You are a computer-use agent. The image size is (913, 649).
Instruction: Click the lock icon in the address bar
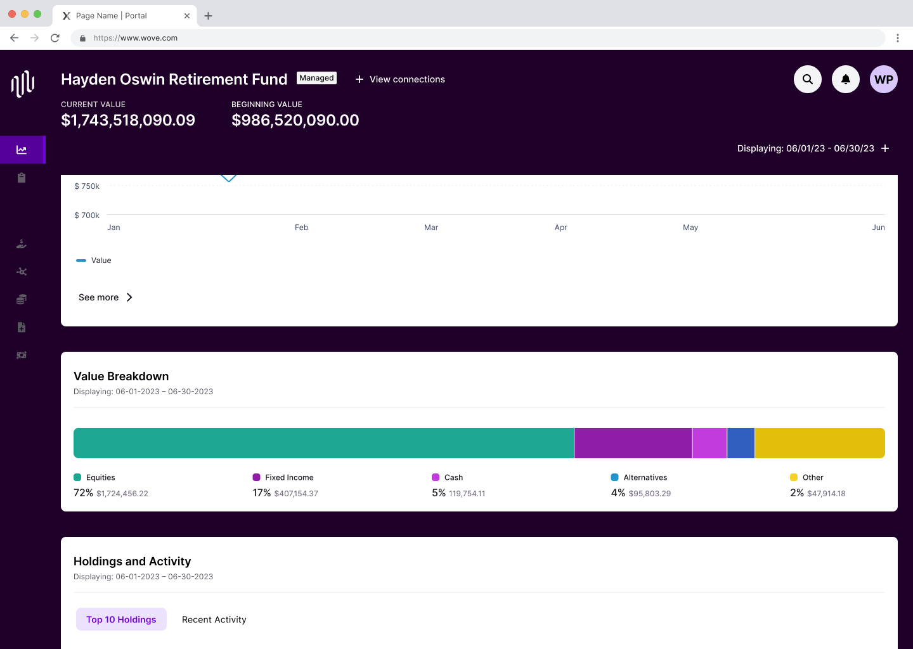pyautogui.click(x=82, y=38)
